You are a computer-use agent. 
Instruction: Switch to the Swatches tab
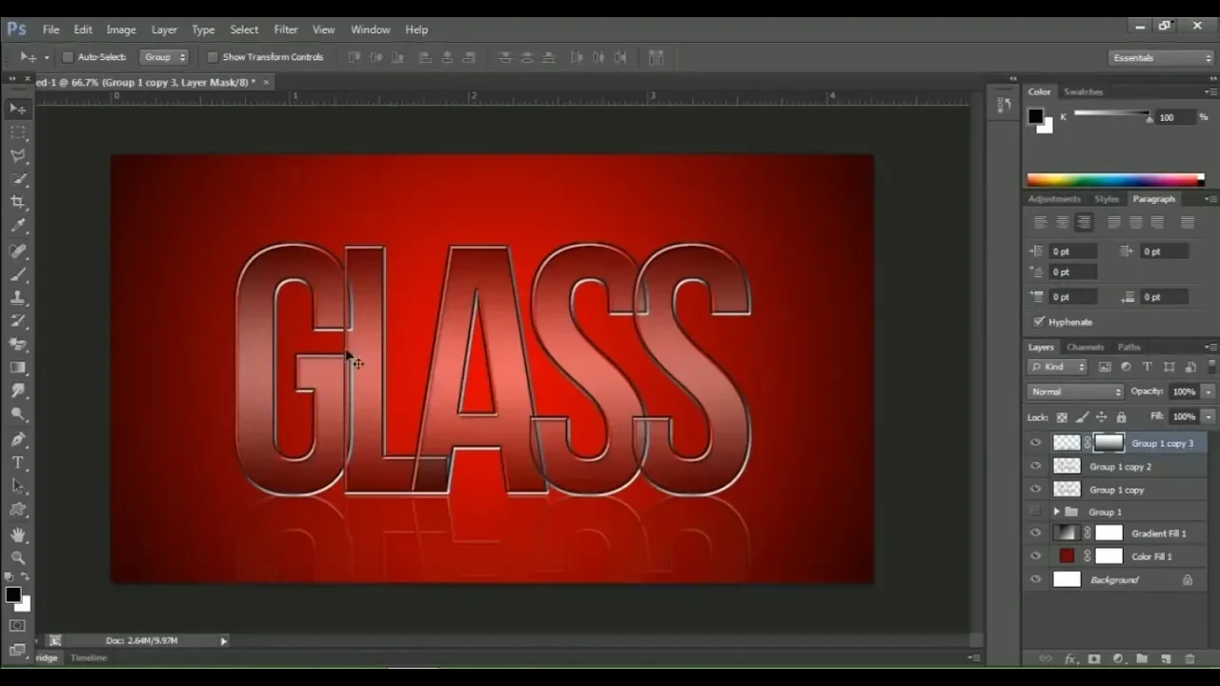[1083, 91]
